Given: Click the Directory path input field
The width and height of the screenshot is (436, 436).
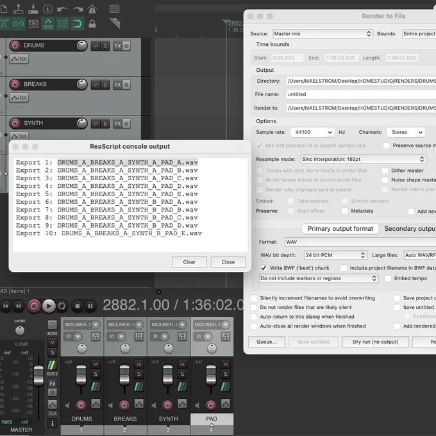Looking at the screenshot, I should [x=361, y=81].
